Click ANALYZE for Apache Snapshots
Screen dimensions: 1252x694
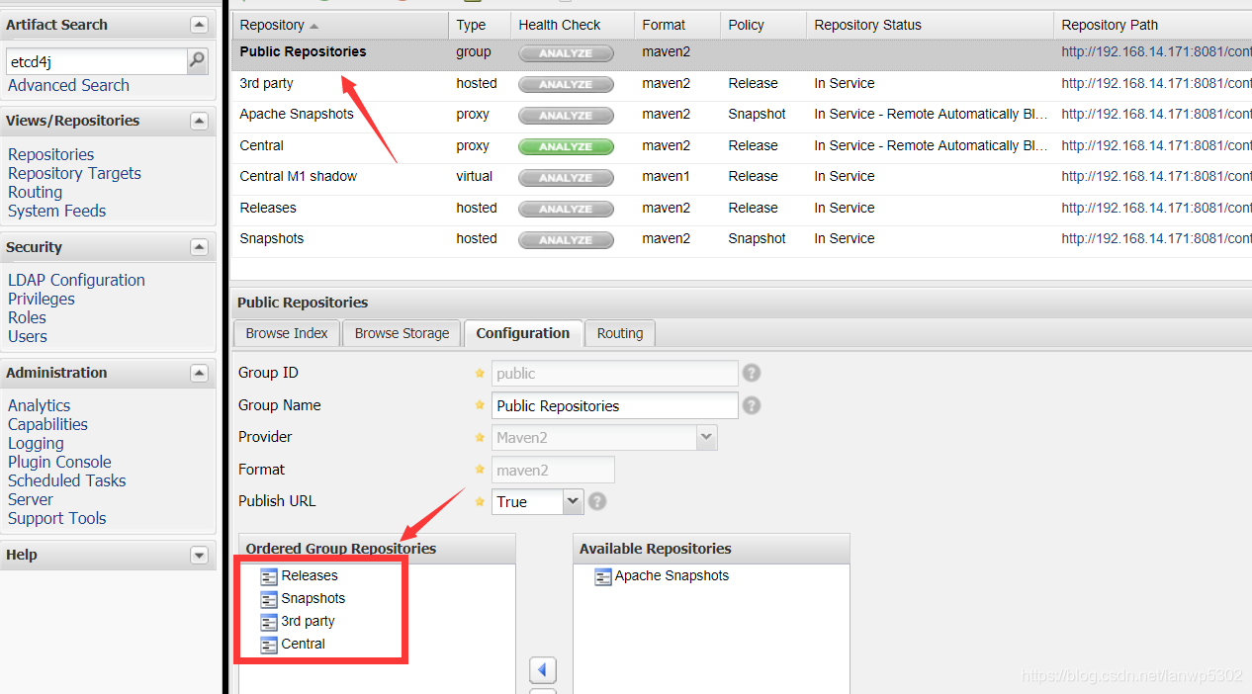[x=566, y=116]
